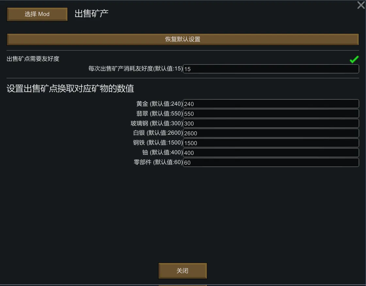The image size is (366, 286).
Task: Close the settings window with the X icon
Action: pos(361,5)
